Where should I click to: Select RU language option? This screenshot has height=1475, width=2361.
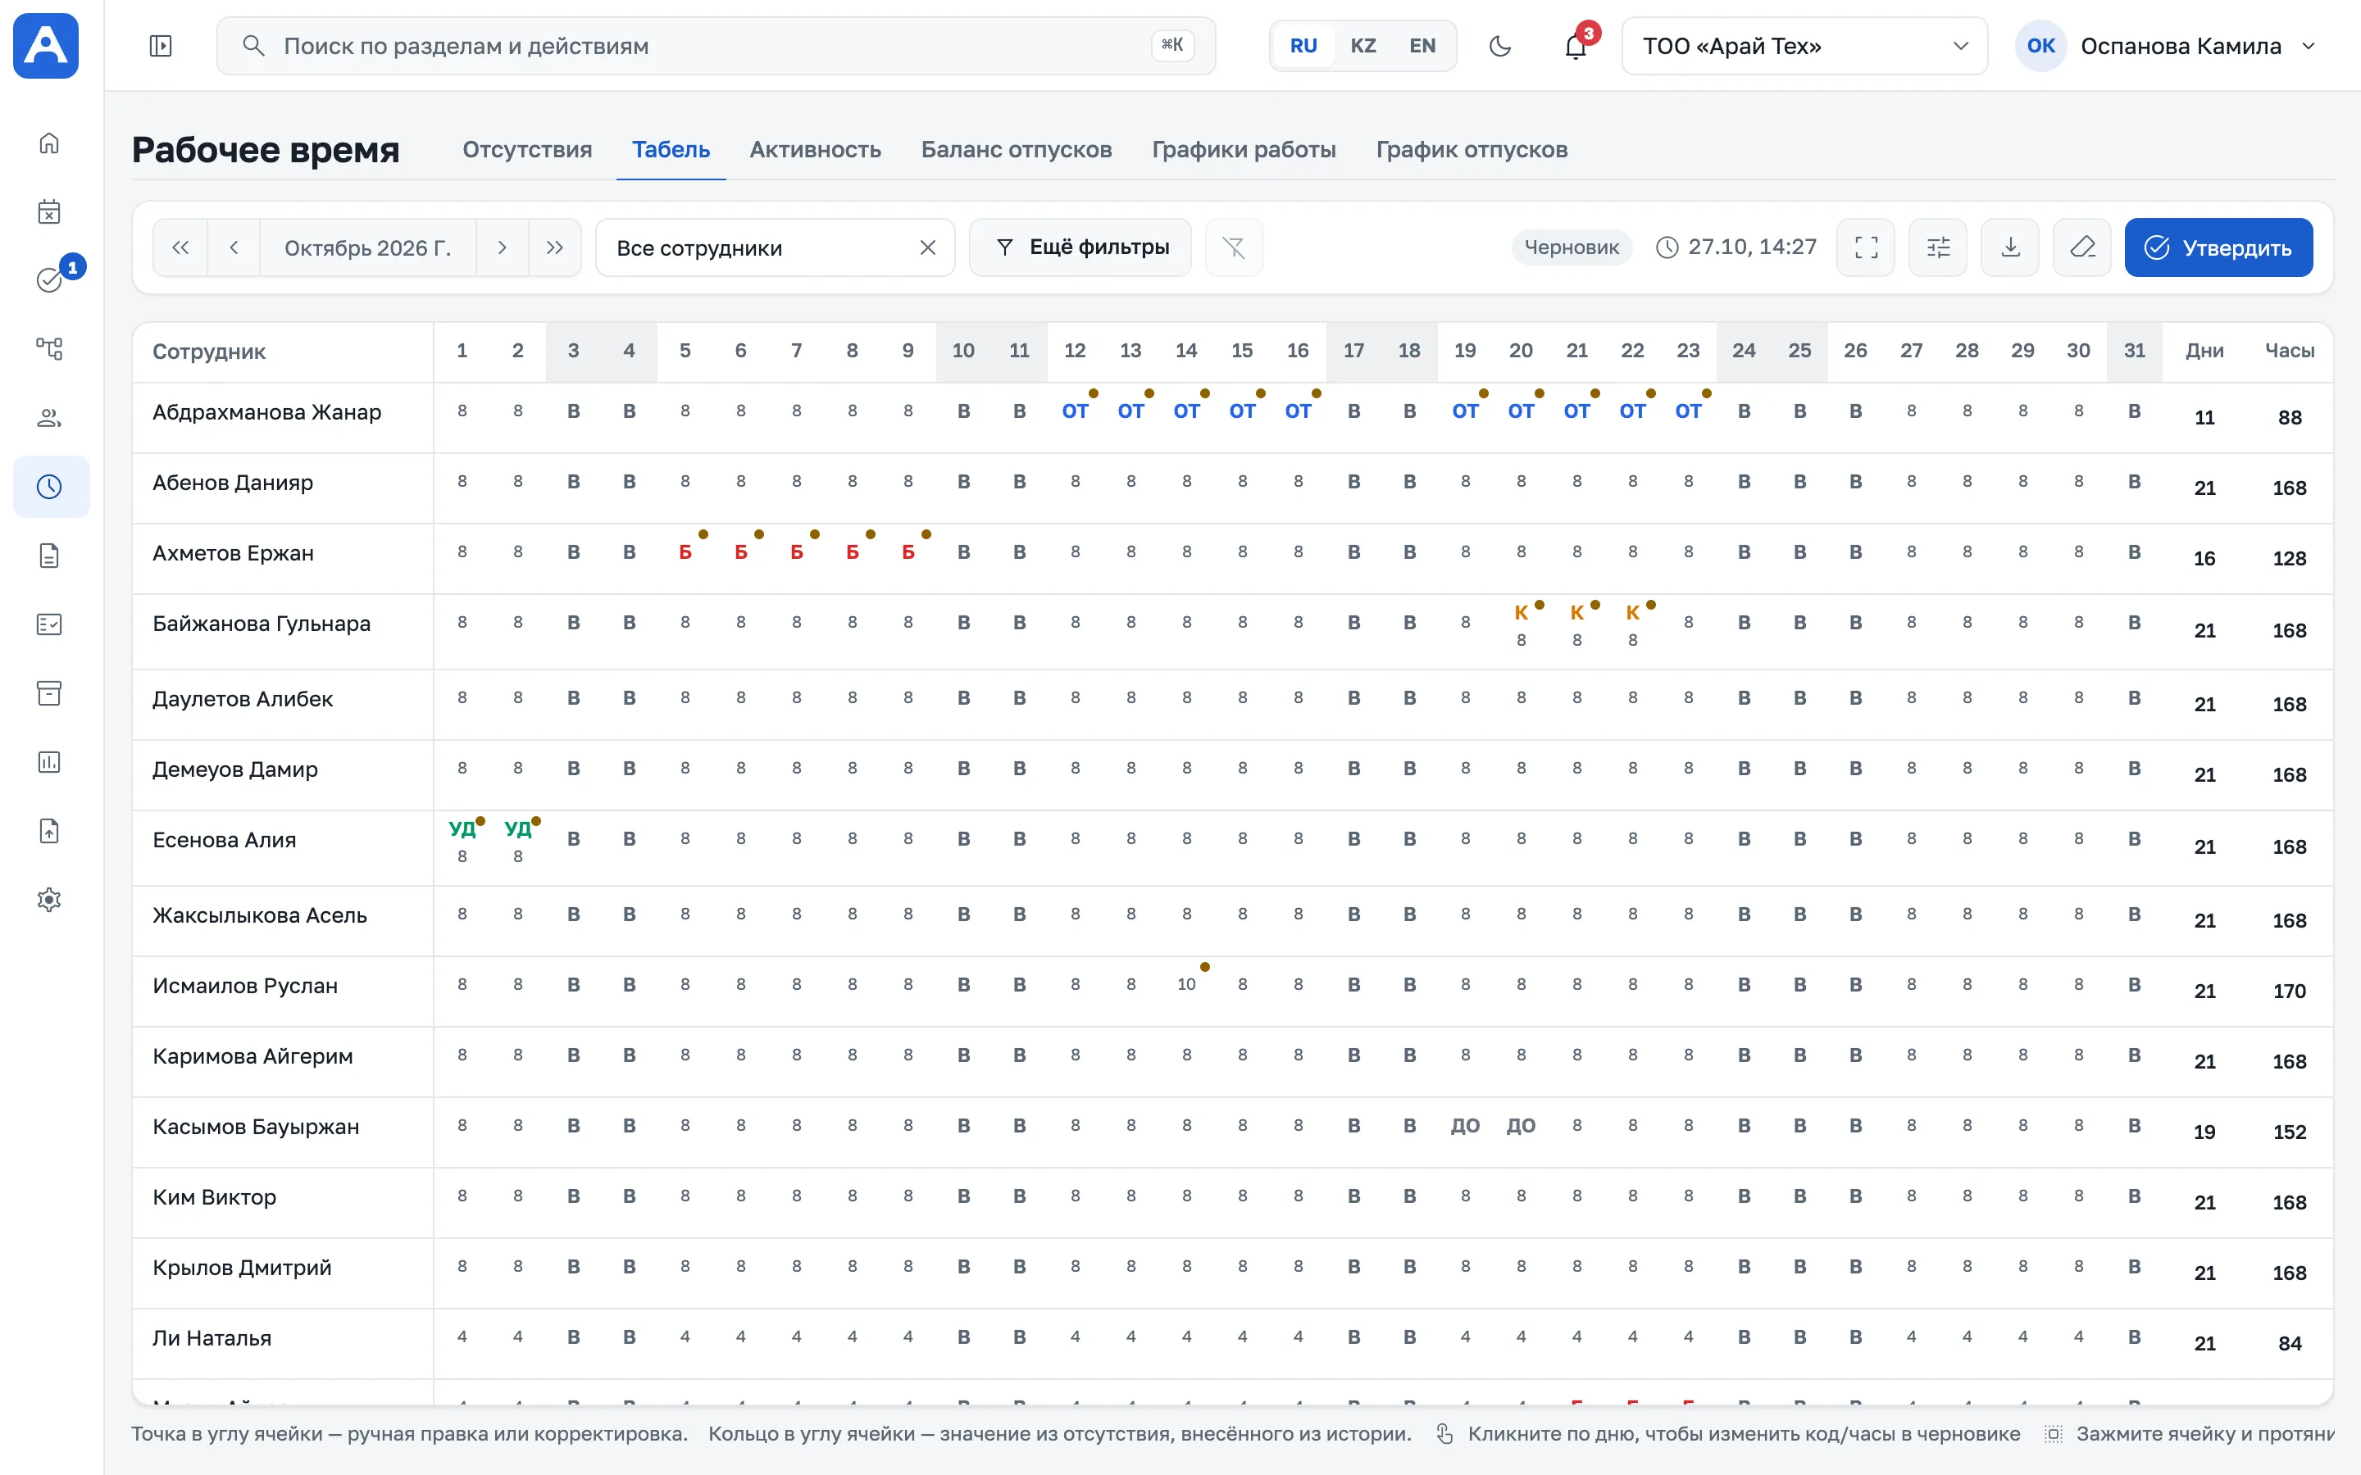pos(1303,46)
